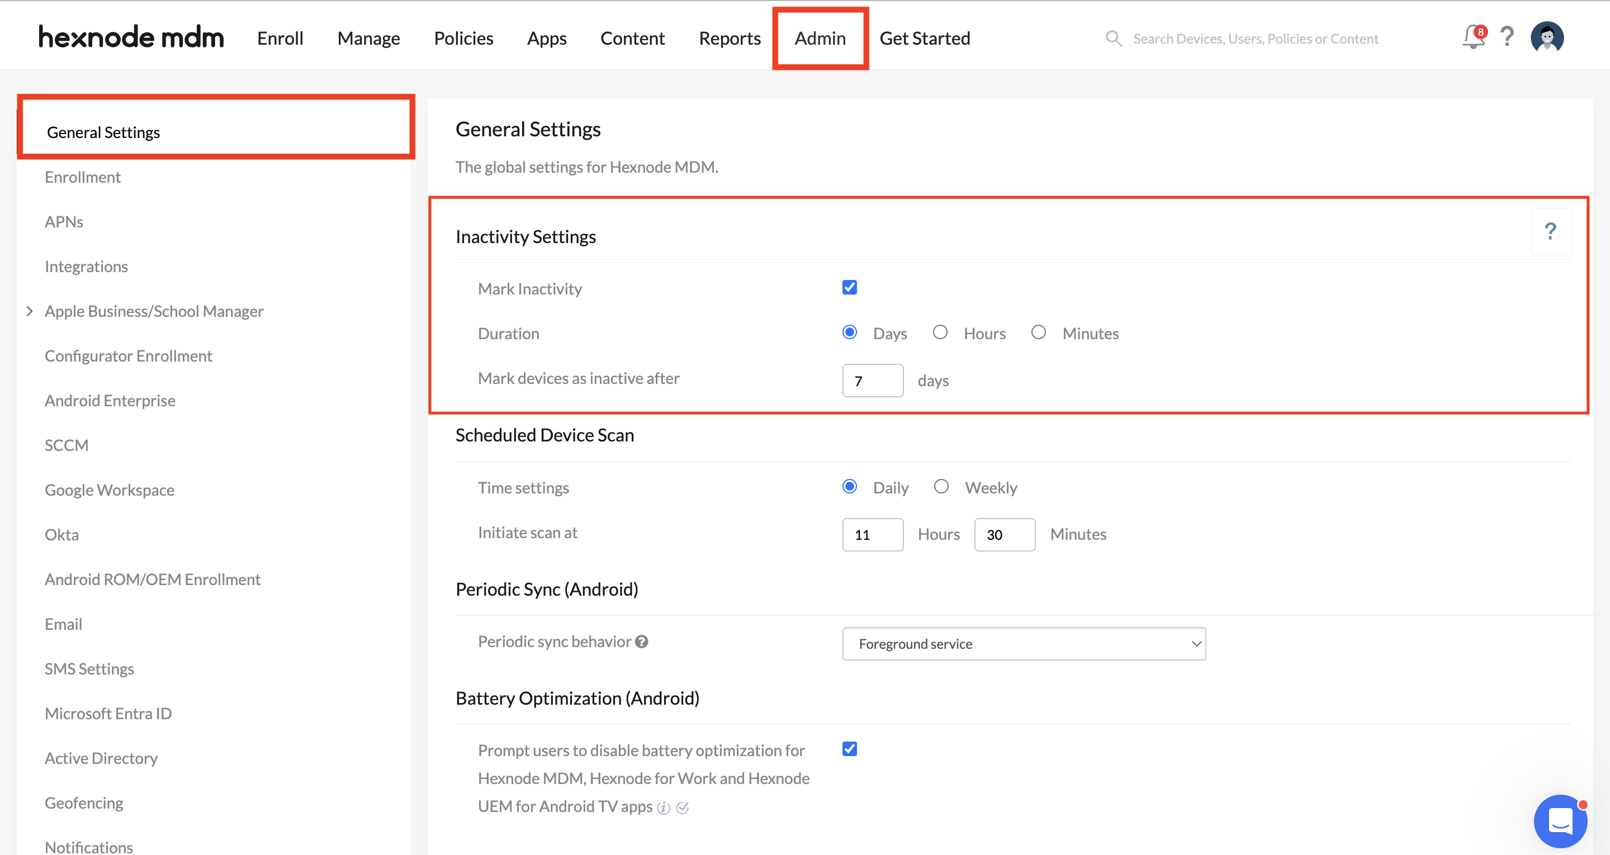Viewport: 1610px width, 855px height.
Task: Open Active Directory in sidebar
Action: [x=101, y=758]
